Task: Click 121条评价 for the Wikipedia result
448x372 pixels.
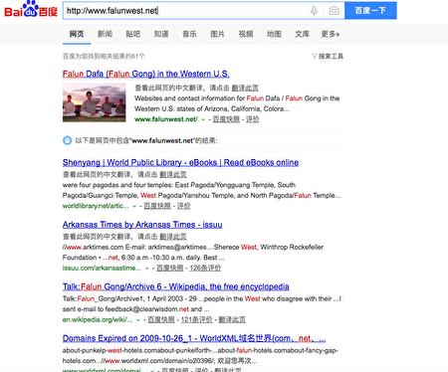Action: pos(196,319)
